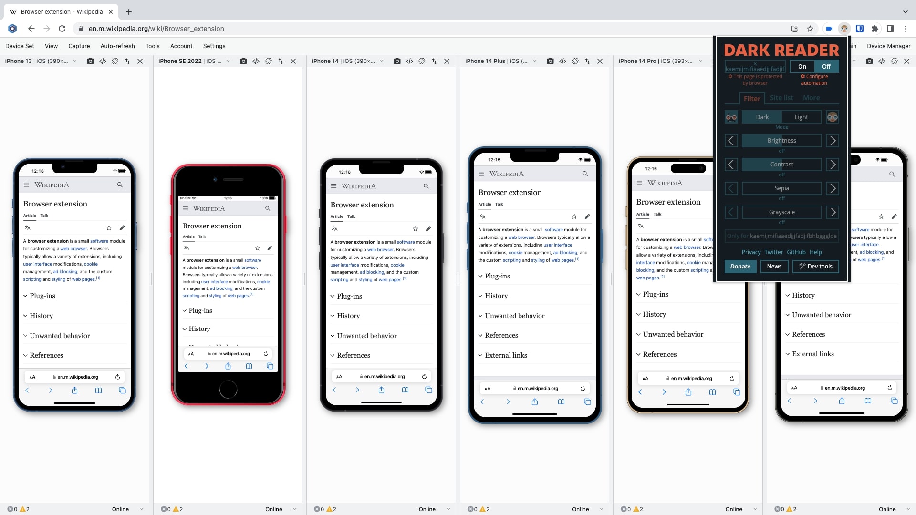Screen dimensions: 916x515
Task: Click edit pencil icon on iPhone 14 Plus screen
Action: 587,216
